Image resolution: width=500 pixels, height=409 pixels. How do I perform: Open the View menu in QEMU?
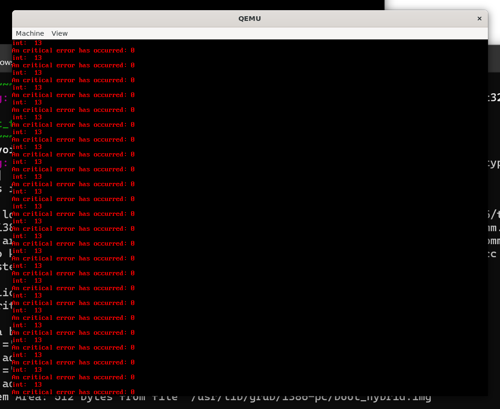(59, 33)
